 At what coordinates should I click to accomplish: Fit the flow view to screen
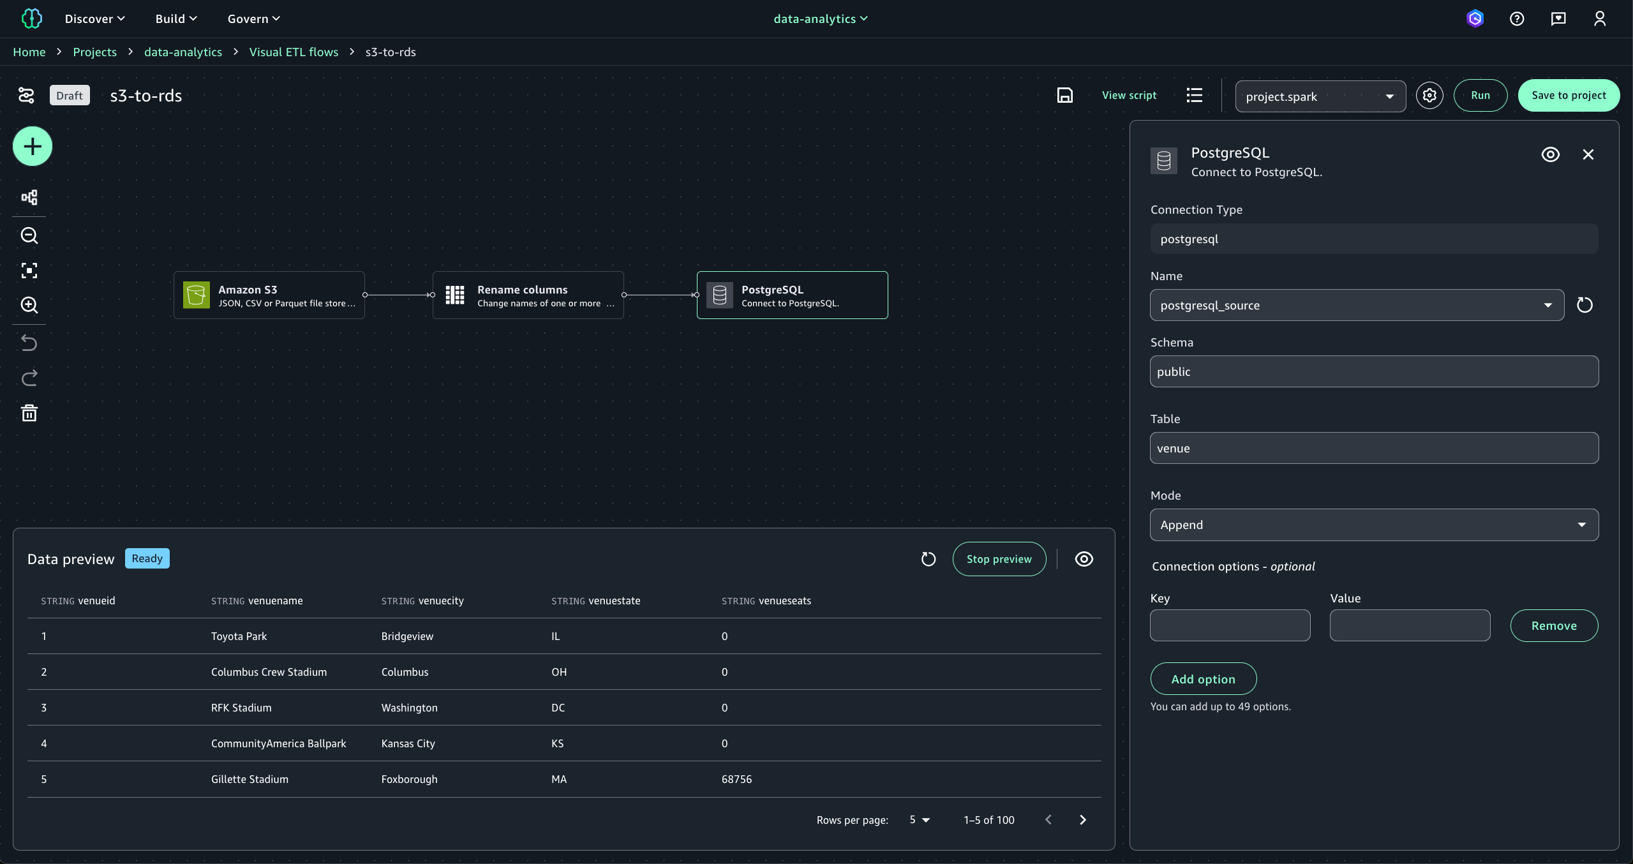(x=29, y=271)
